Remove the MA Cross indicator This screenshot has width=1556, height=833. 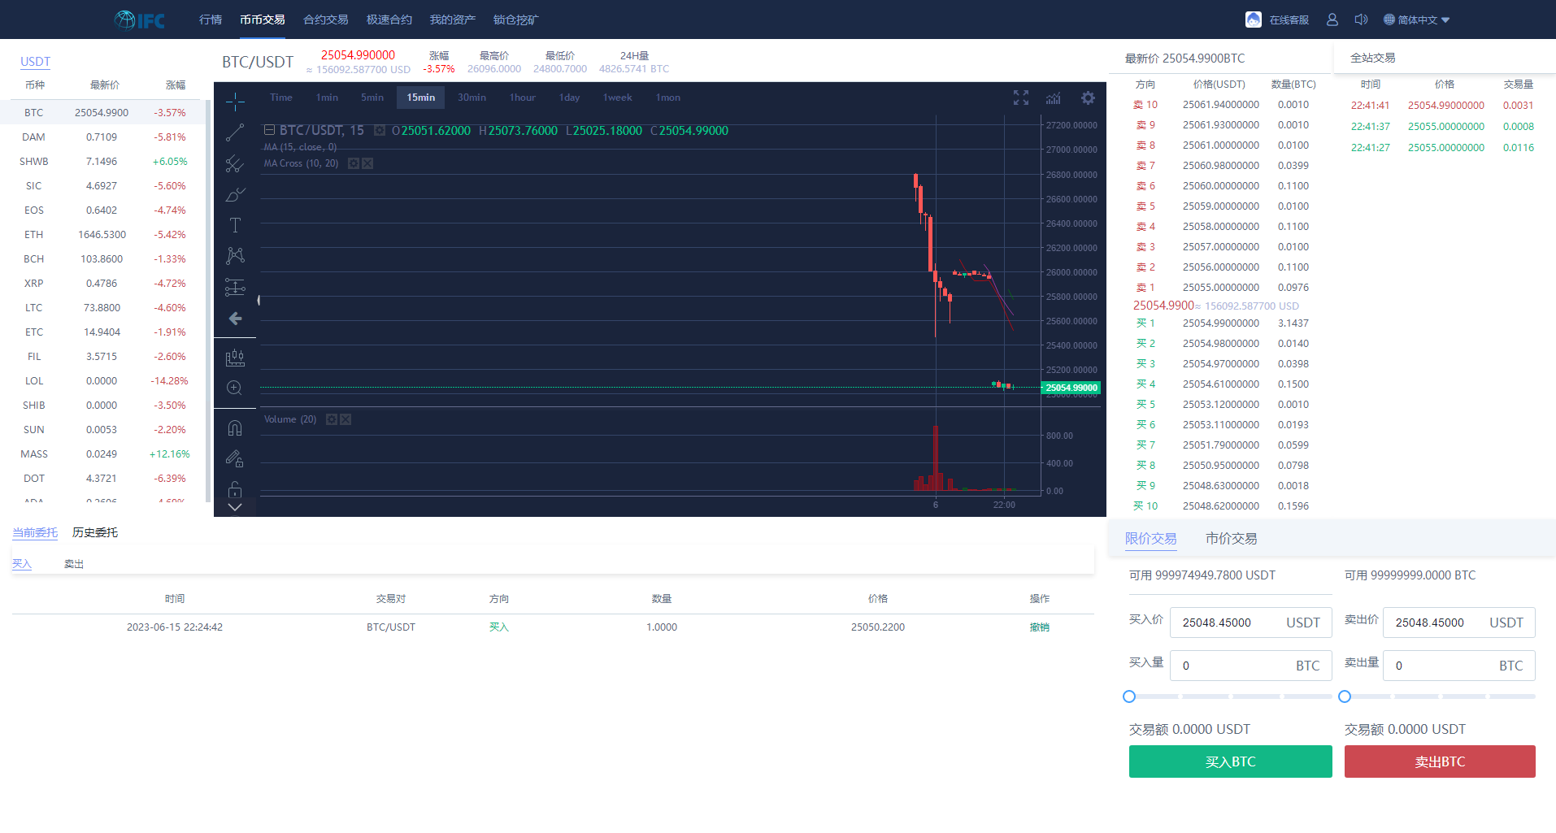coord(367,163)
